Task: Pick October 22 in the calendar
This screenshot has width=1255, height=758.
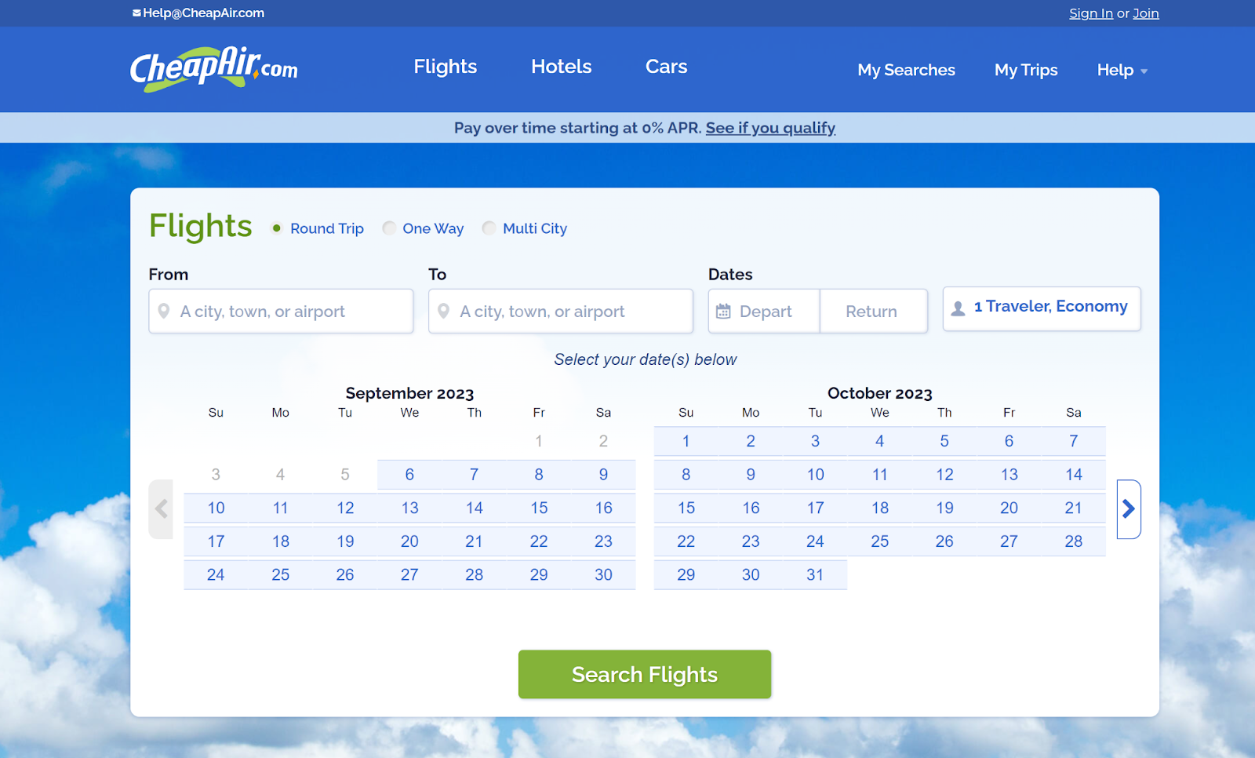Action: 686,541
